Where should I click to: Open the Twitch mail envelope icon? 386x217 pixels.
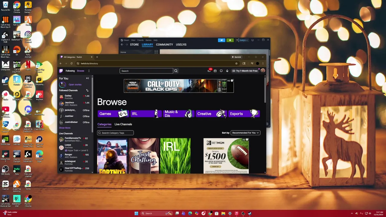(x=215, y=71)
